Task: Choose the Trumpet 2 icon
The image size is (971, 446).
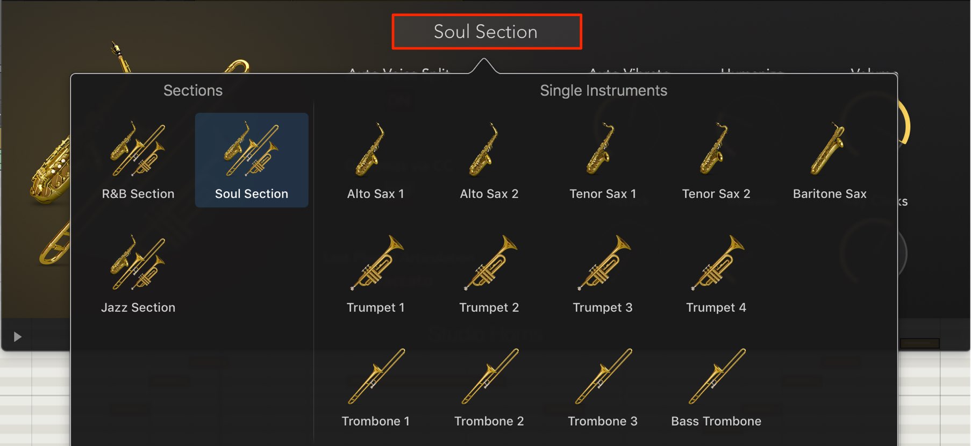Action: [x=489, y=263]
